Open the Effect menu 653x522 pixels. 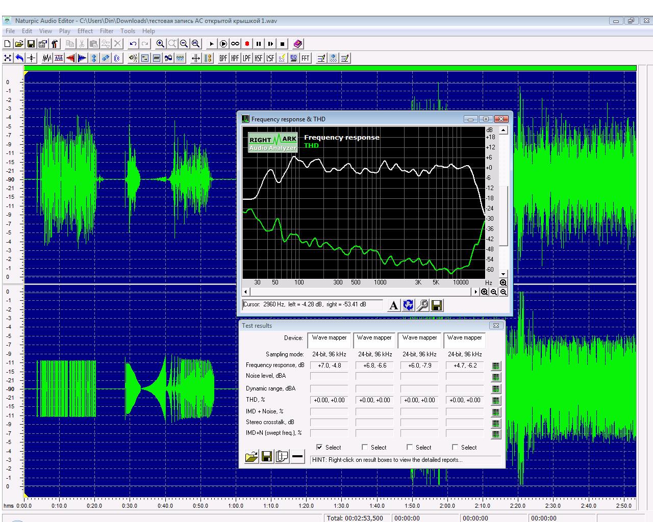85,31
